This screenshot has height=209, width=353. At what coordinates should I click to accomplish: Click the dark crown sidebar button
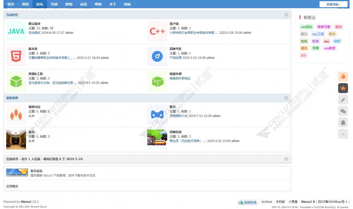coord(343,88)
